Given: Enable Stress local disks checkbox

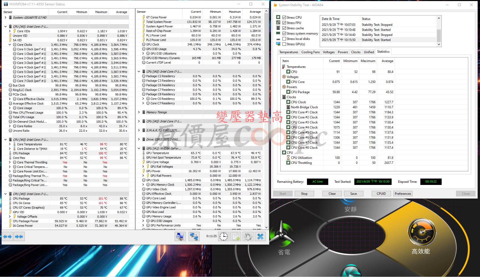Looking at the screenshot, I should tap(284, 39).
